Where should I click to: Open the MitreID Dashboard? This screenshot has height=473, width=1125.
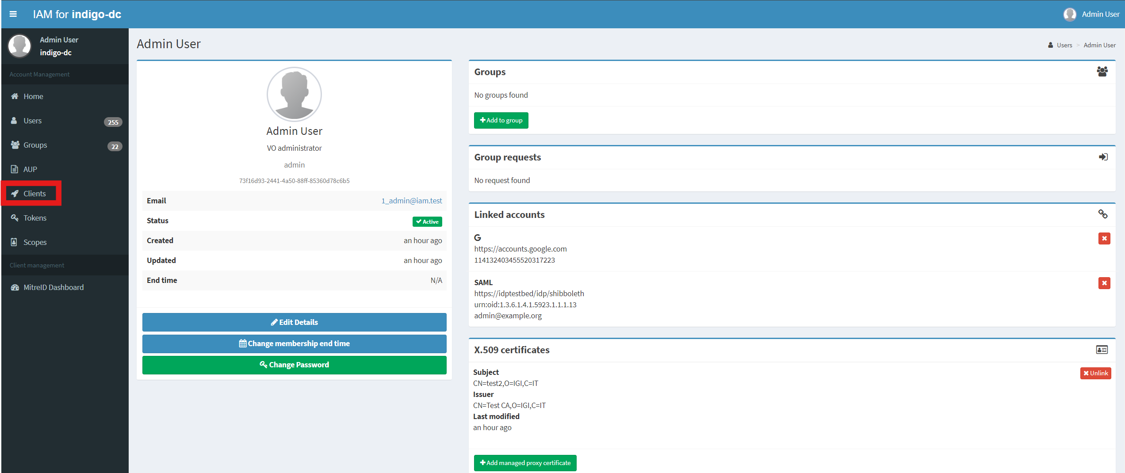click(53, 287)
